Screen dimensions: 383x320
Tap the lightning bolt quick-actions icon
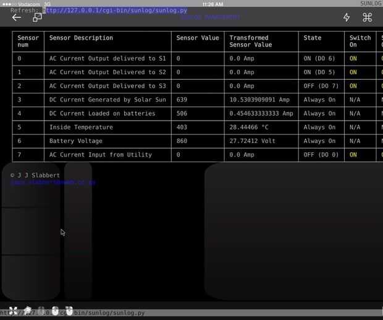coord(347,17)
